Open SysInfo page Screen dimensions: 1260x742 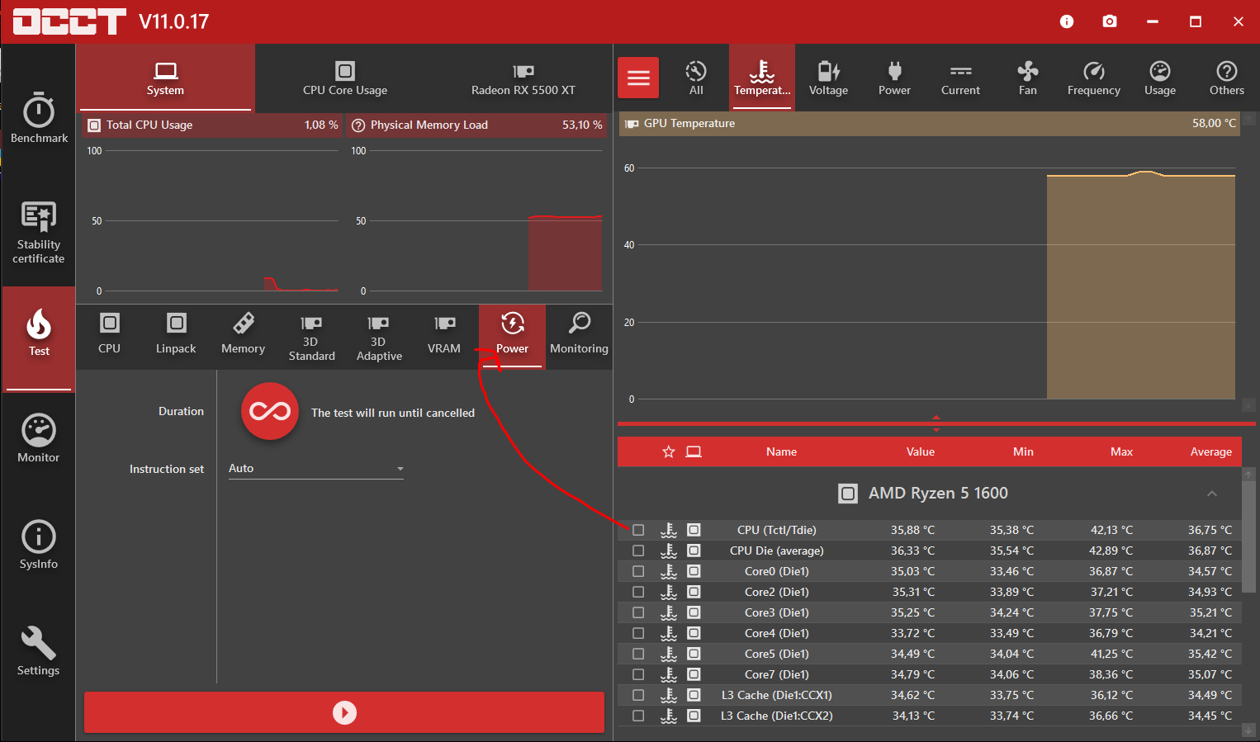tap(39, 545)
